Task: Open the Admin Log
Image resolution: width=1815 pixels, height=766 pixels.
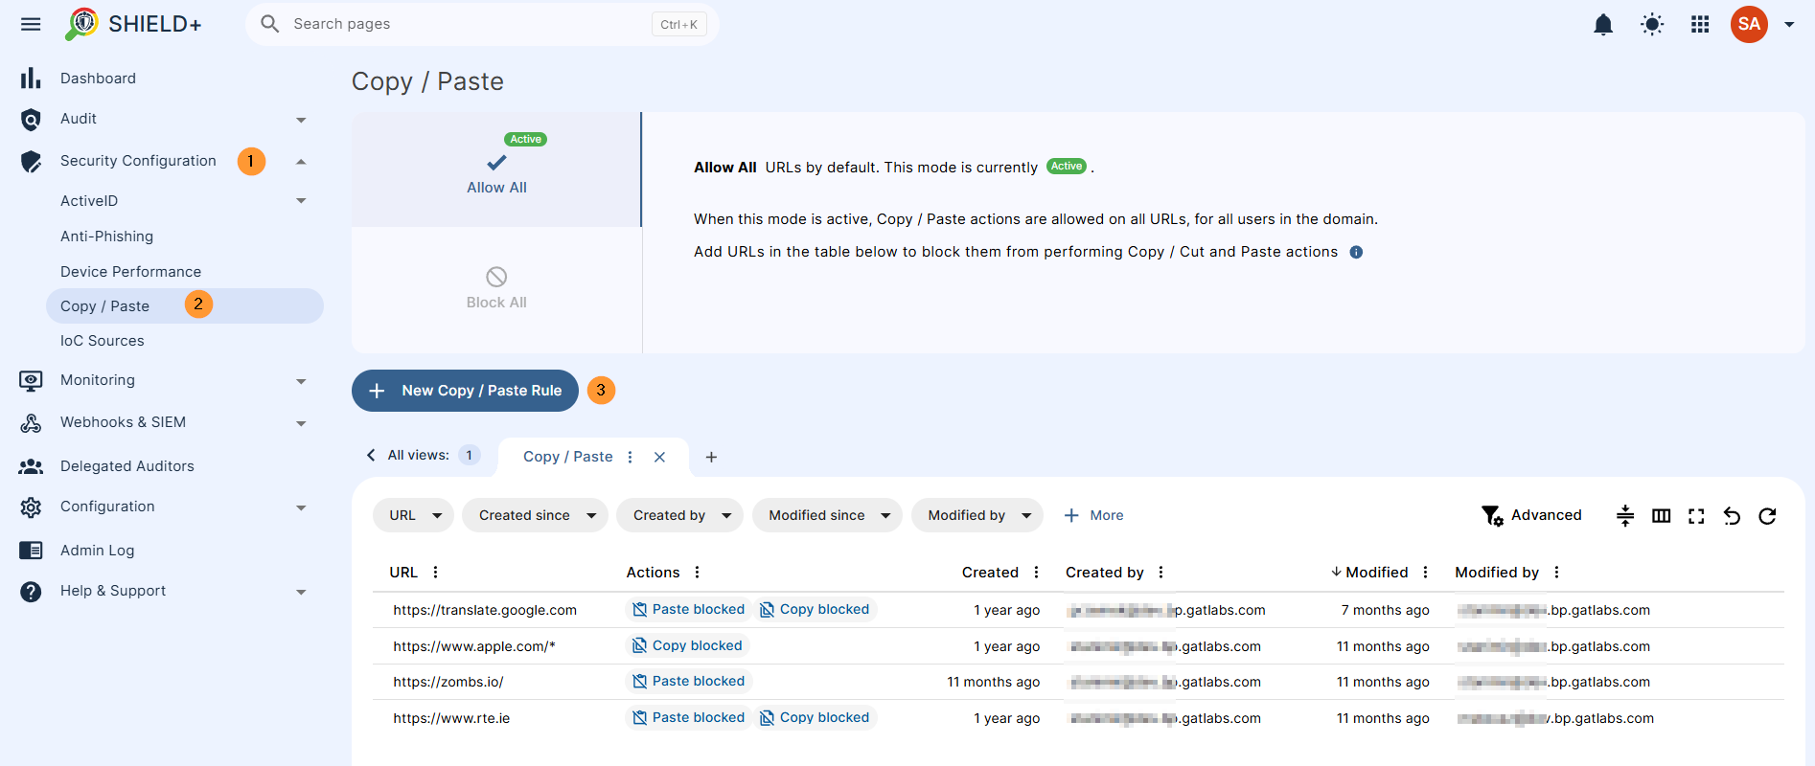Action: (97, 551)
